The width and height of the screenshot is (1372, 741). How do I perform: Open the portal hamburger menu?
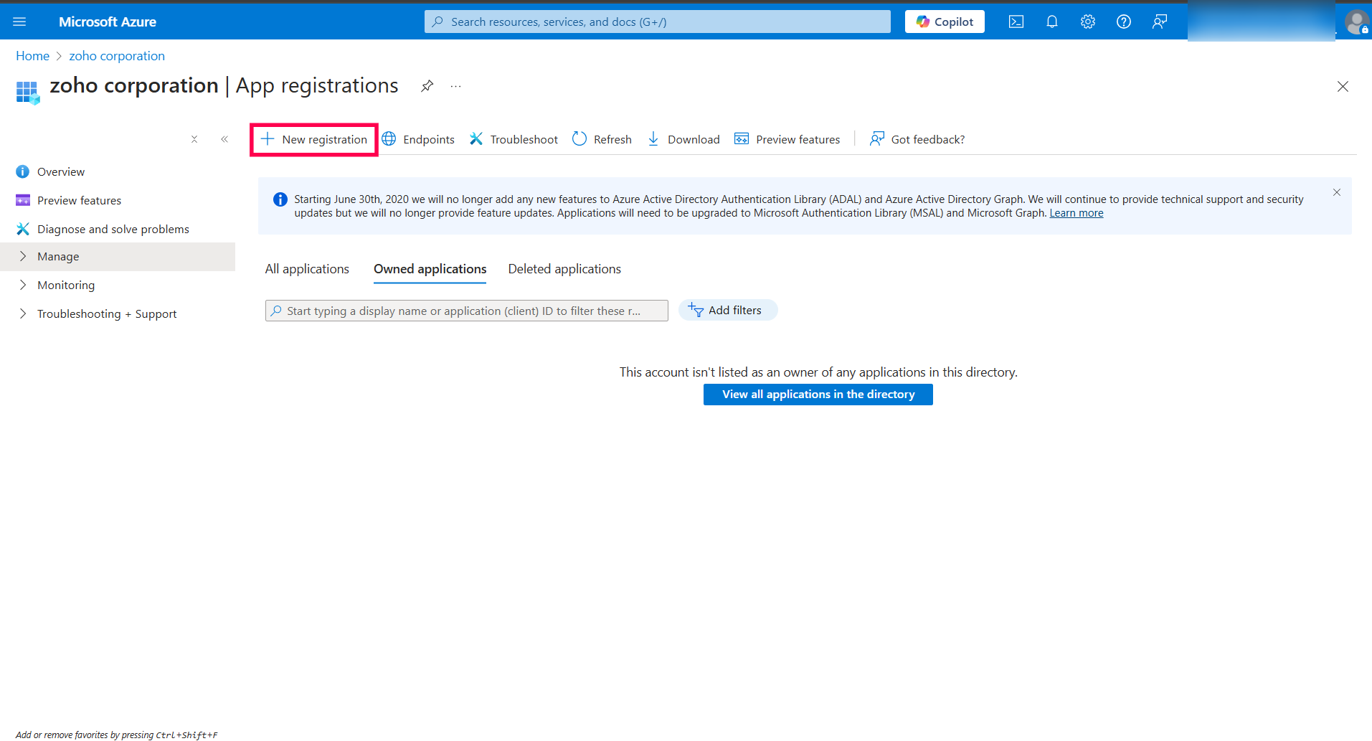[x=19, y=22]
